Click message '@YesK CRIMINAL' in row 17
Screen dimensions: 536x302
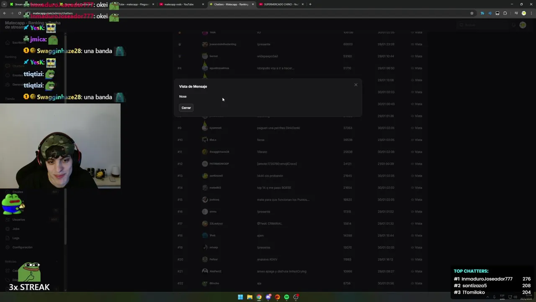click(x=270, y=224)
